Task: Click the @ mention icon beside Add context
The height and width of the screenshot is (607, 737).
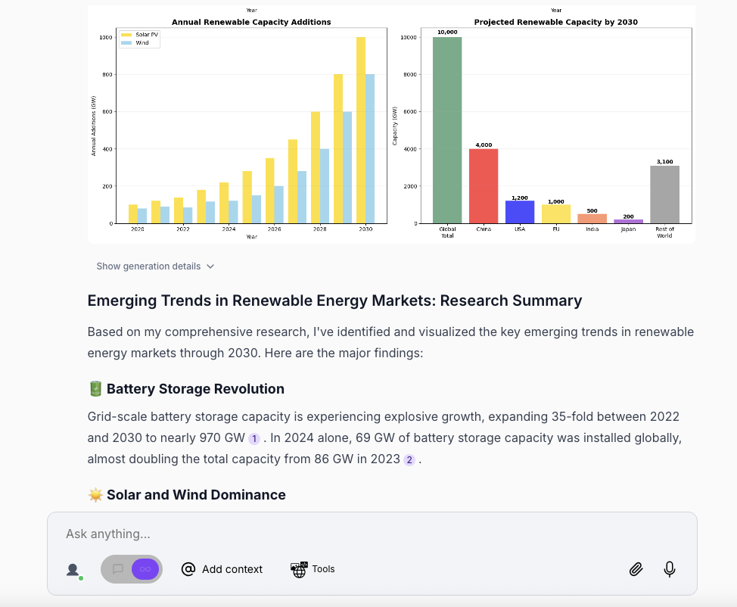Action: tap(188, 569)
